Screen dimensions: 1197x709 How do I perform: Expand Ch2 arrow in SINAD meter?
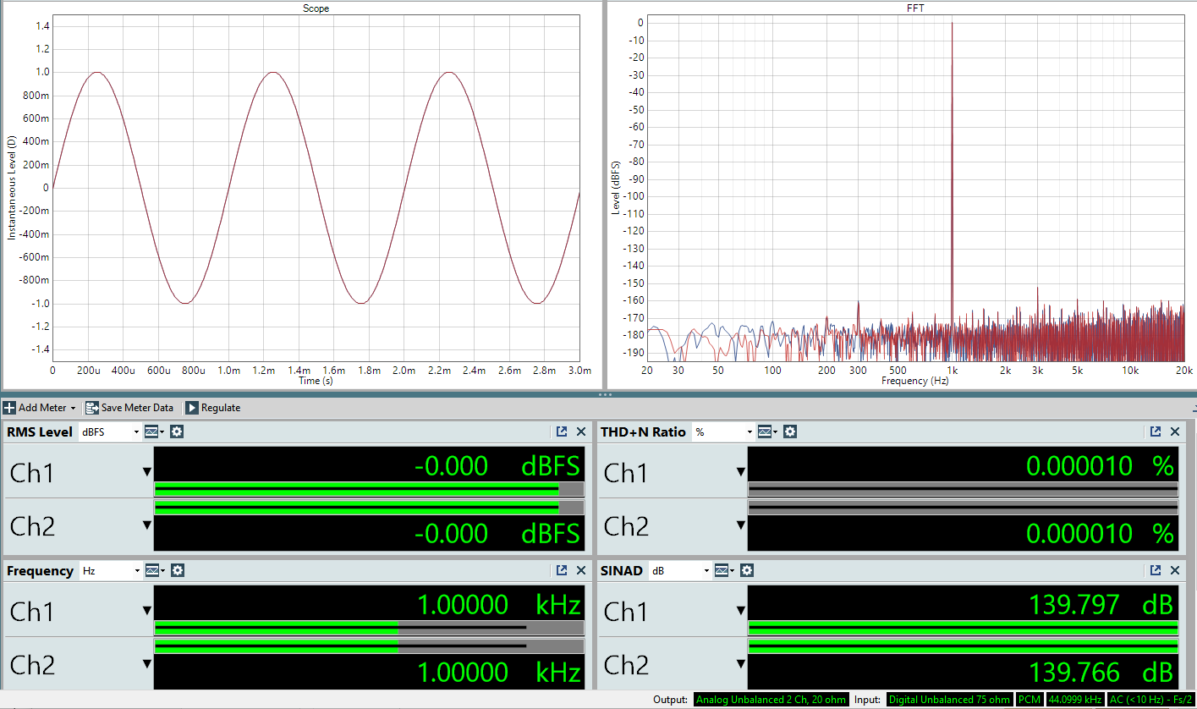[741, 663]
